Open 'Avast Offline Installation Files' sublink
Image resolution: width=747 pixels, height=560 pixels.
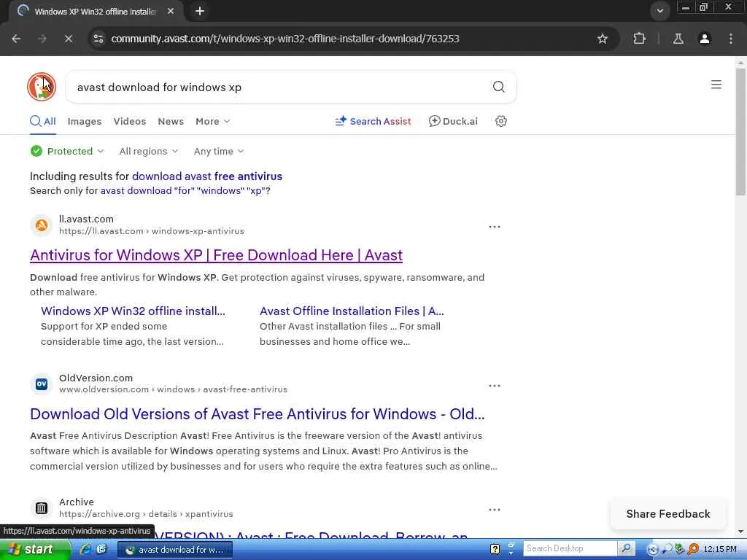352,311
